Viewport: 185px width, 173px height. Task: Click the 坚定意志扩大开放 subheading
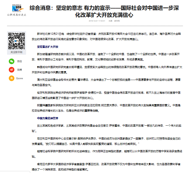(x=48, y=47)
